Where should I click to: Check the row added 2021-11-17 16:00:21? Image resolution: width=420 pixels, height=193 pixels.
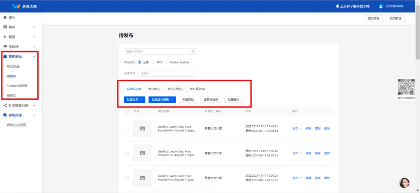click(127, 178)
